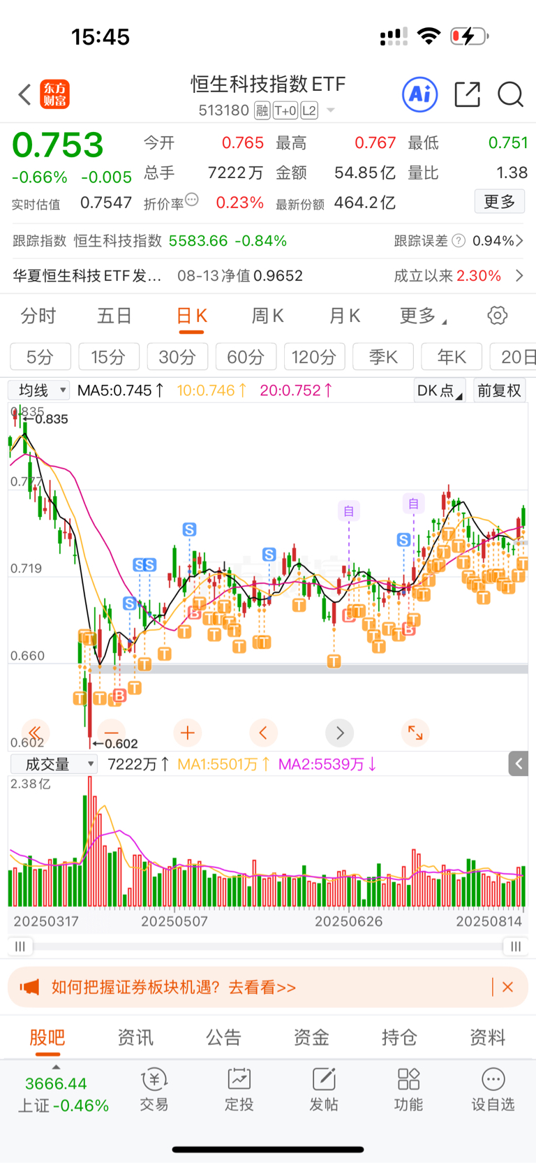Toggle 前复权 adjustment mode

[x=499, y=390]
